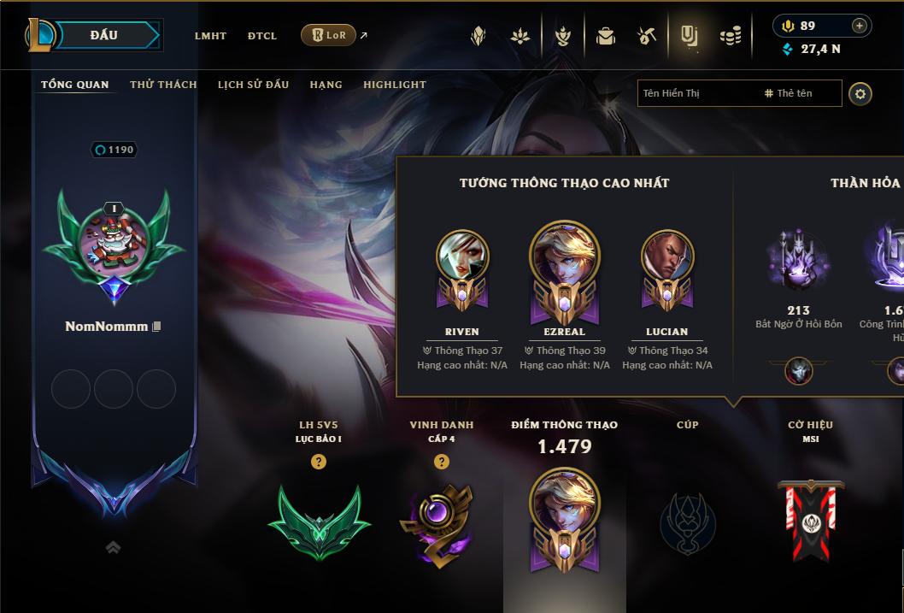Switch to the LMHT tab
The width and height of the screenshot is (904, 613).
click(x=210, y=36)
